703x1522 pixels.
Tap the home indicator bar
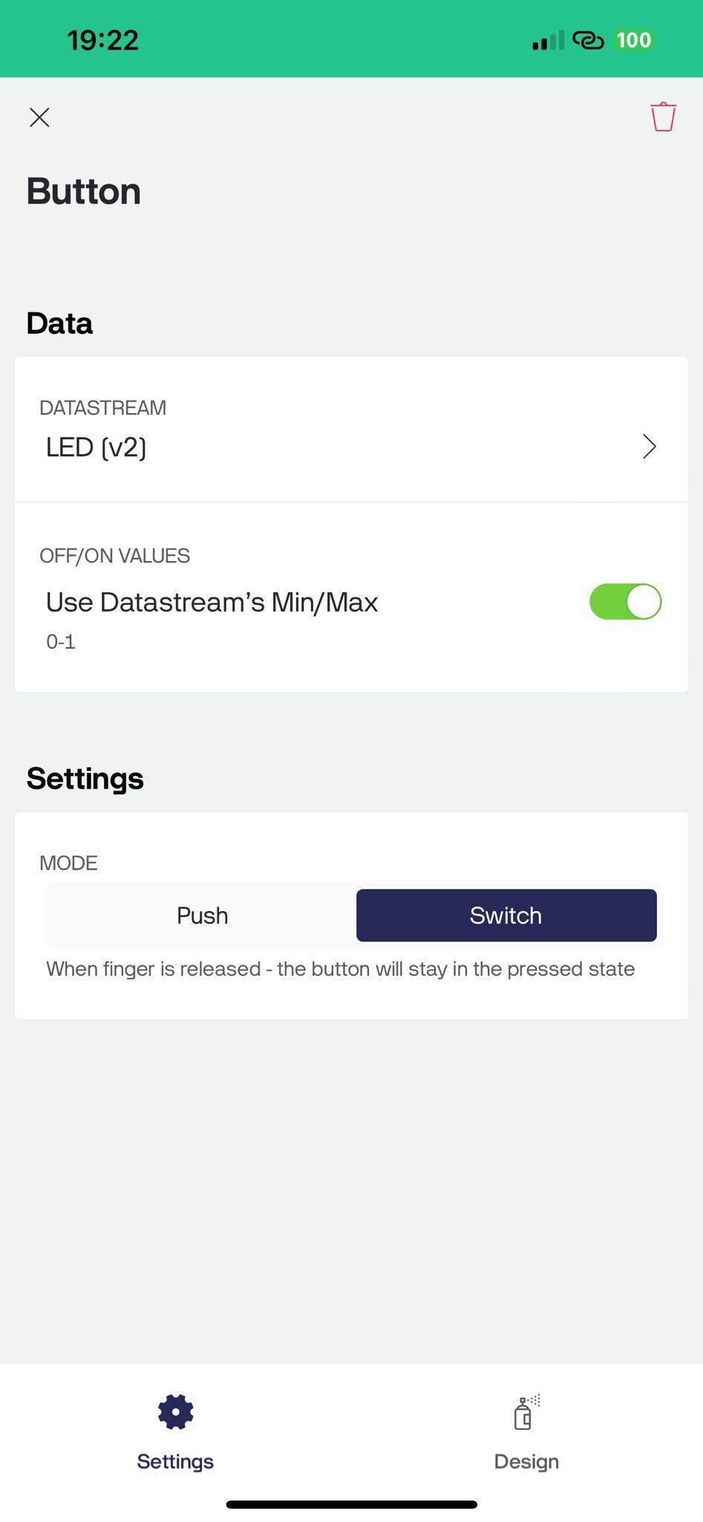point(351,1505)
